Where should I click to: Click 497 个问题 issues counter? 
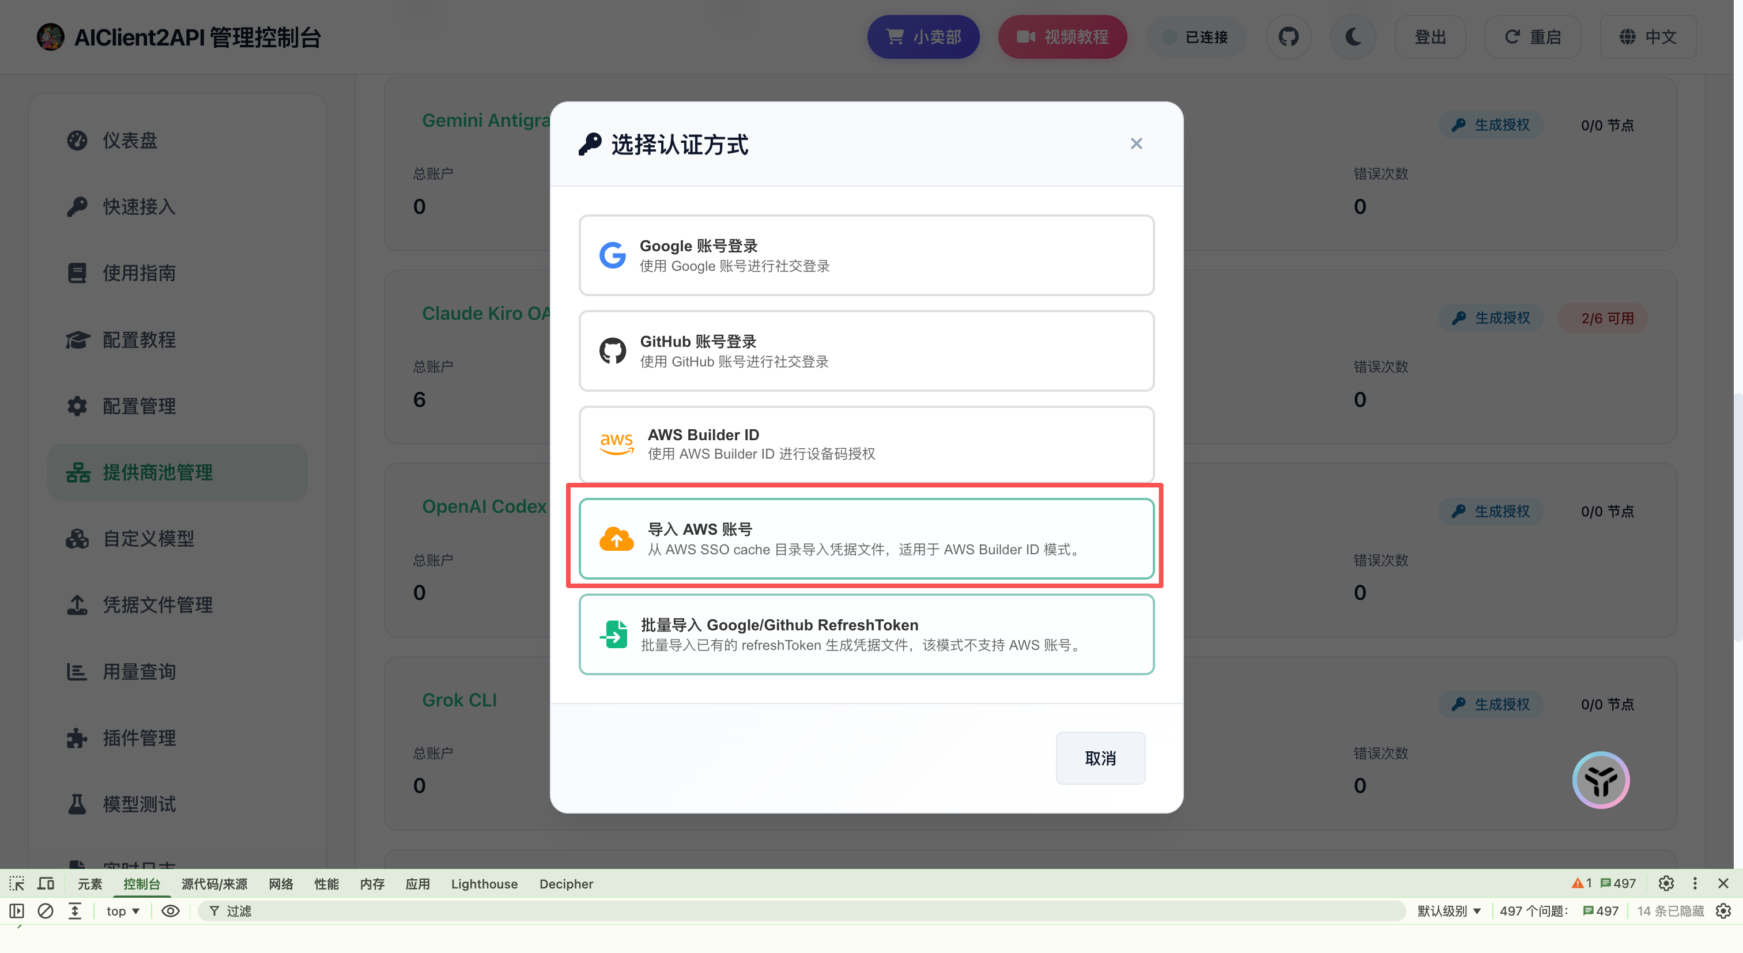[x=1559, y=911]
